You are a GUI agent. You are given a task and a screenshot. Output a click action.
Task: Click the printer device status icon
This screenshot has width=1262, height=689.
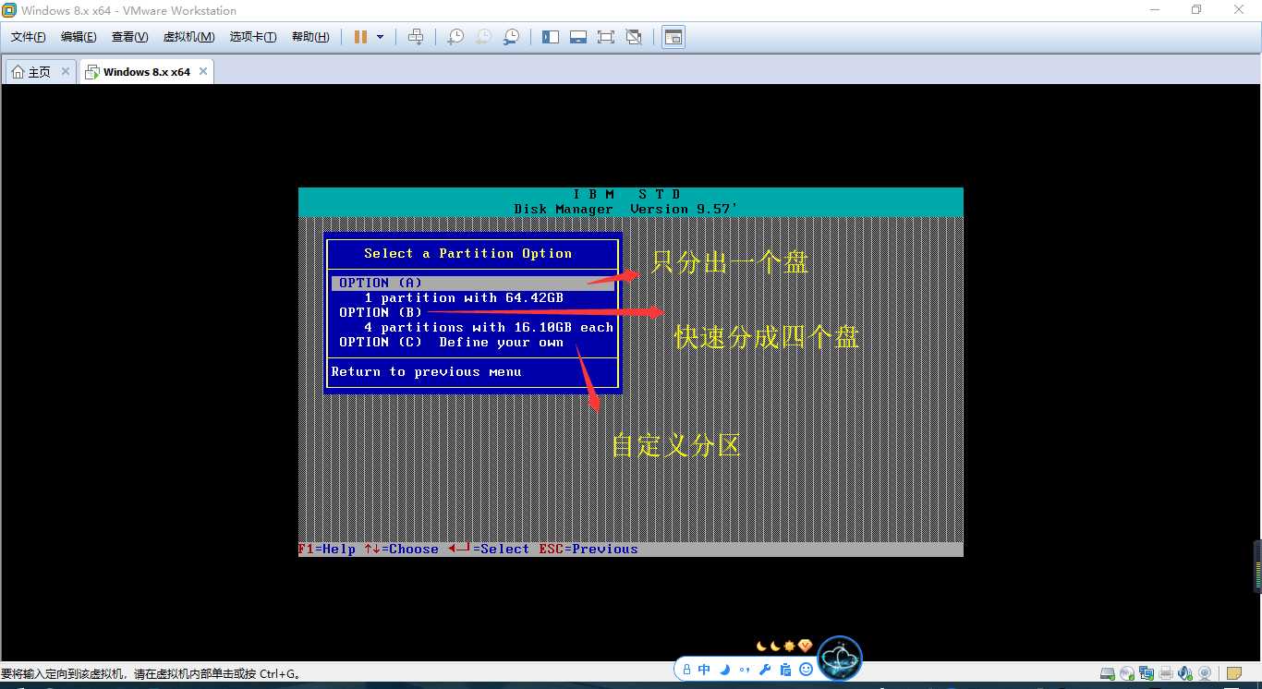point(1166,673)
